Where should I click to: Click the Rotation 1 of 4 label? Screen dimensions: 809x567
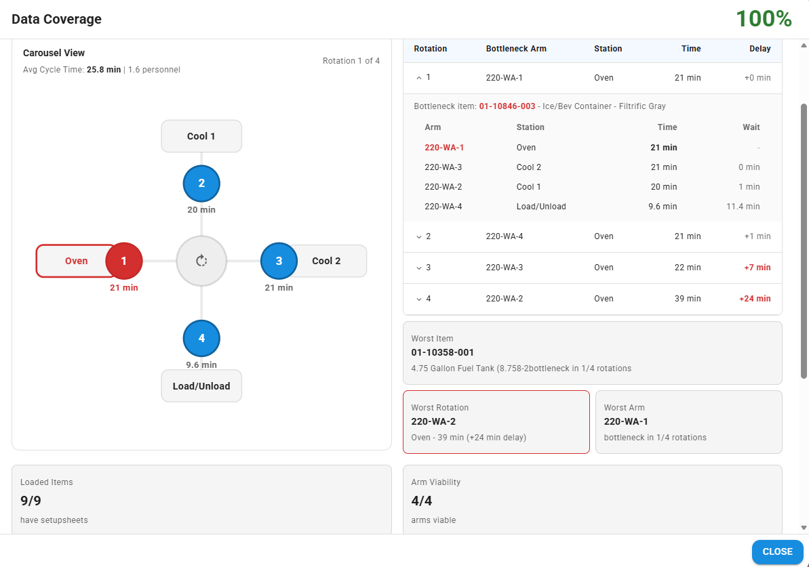click(351, 61)
